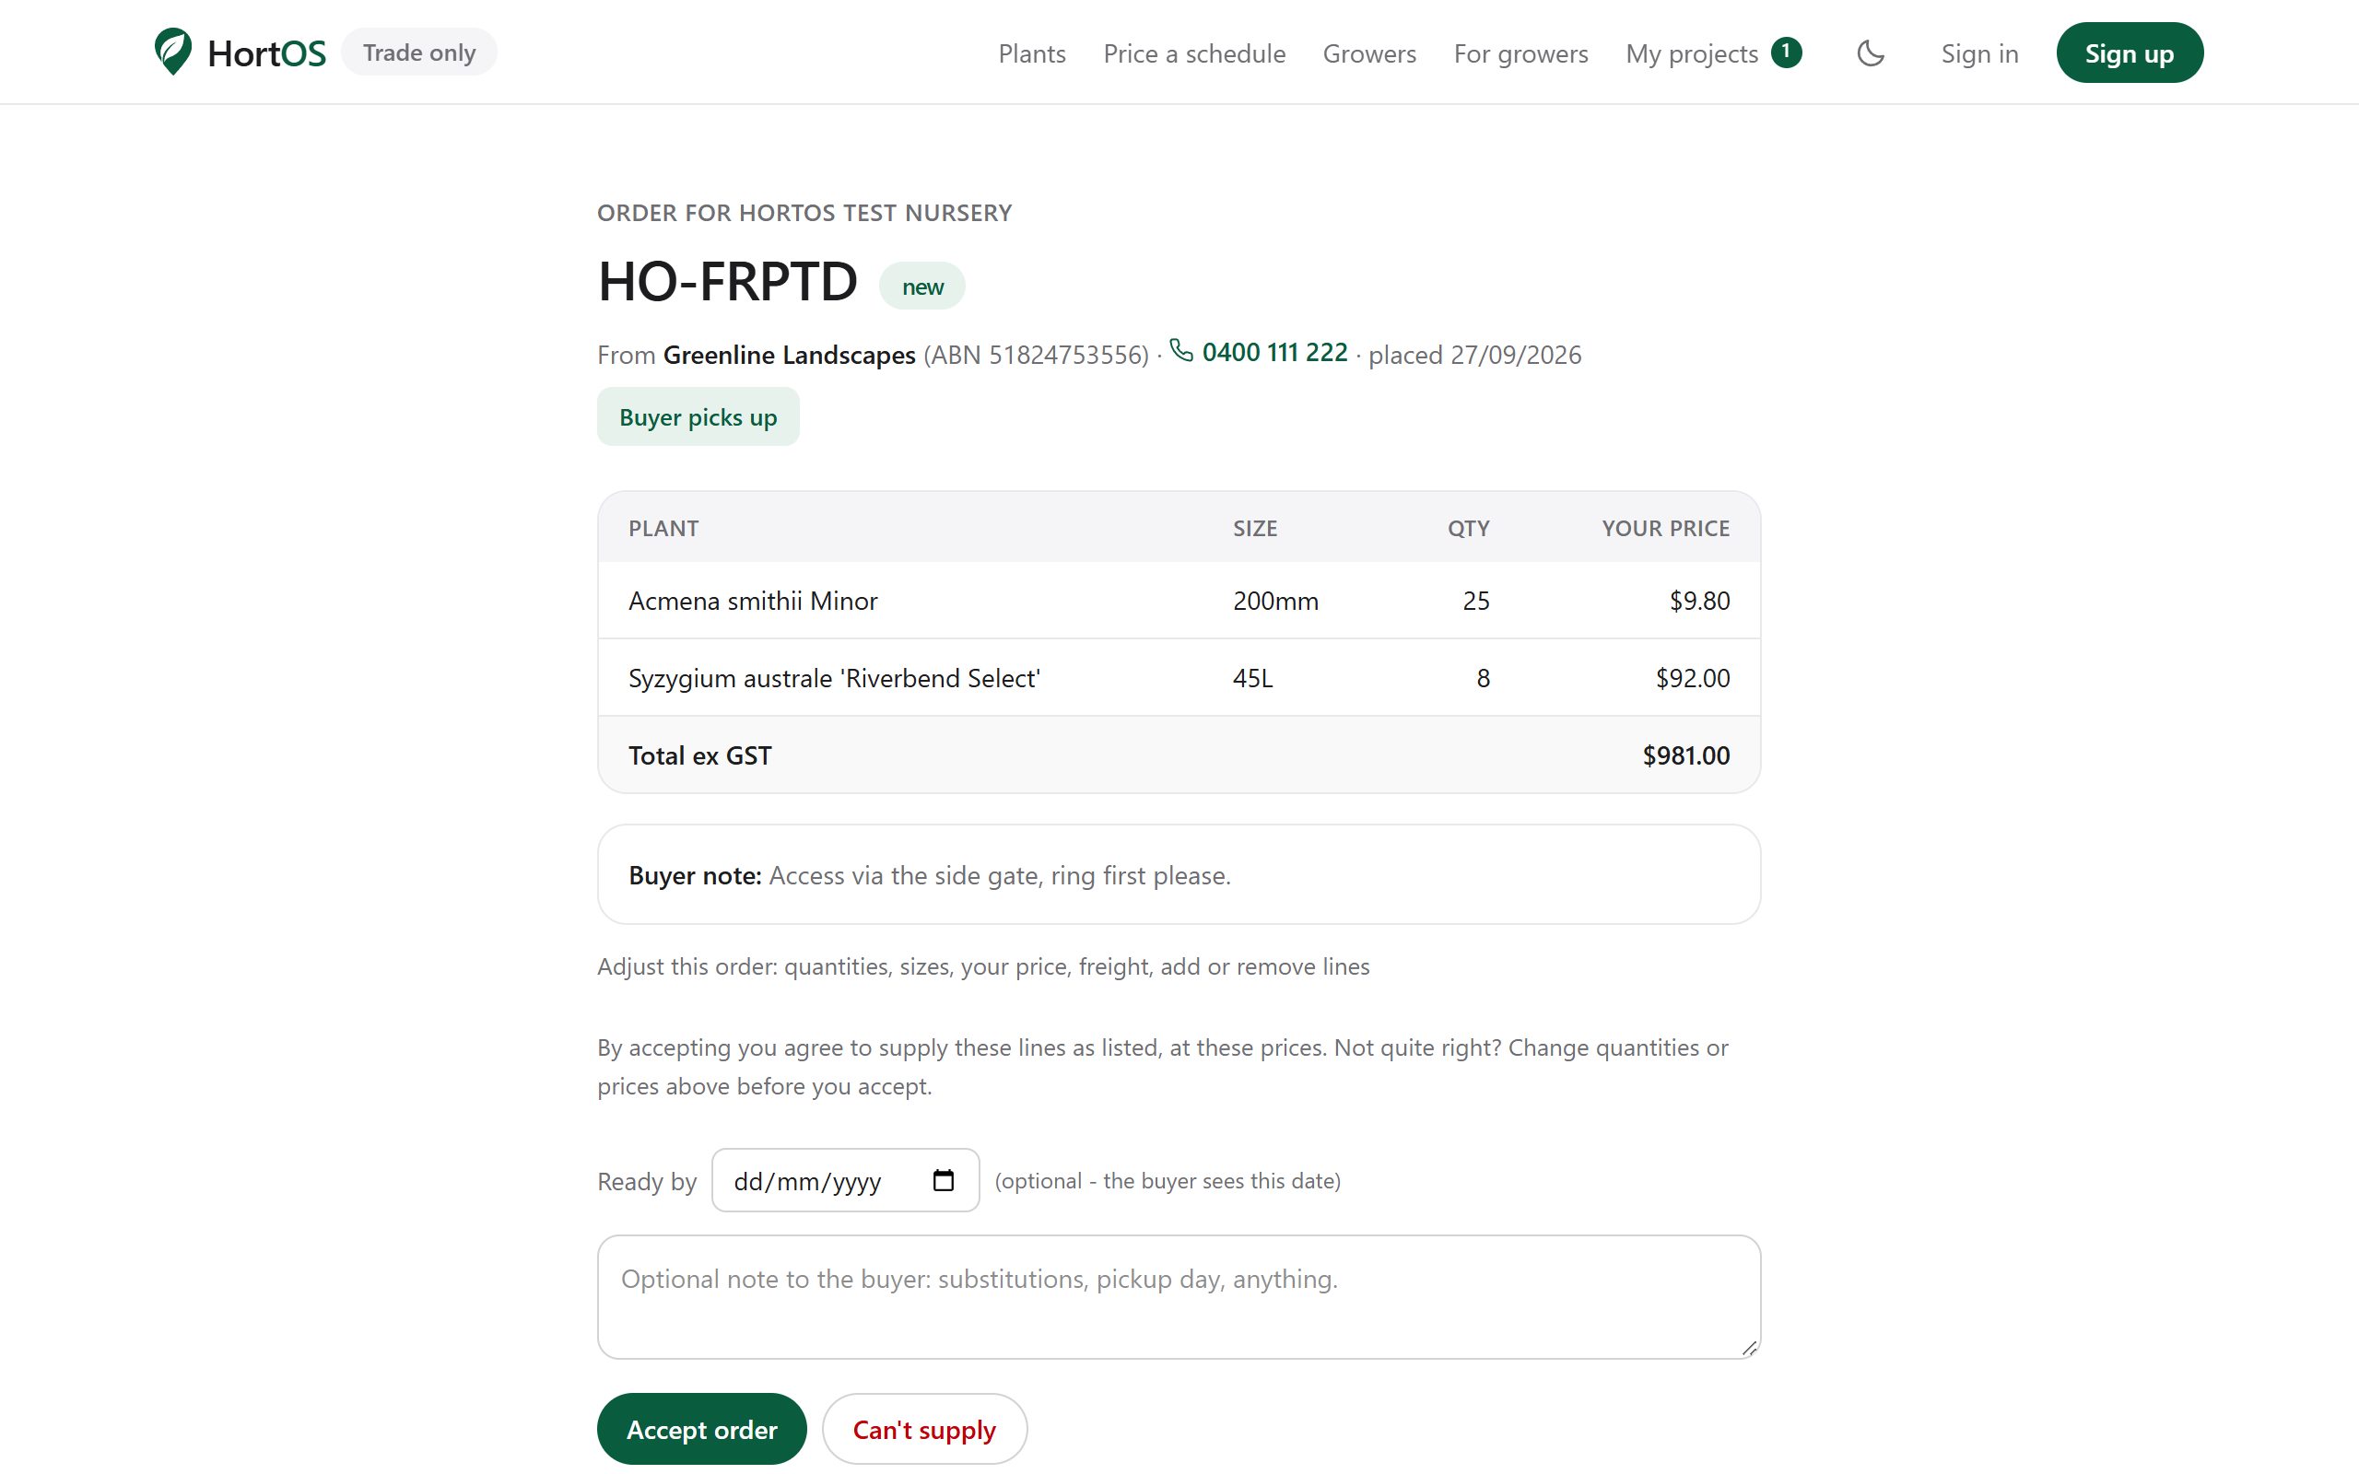Click the quantity 8 cell
Screen dimensions: 2359x1474
pyautogui.click(x=1483, y=677)
